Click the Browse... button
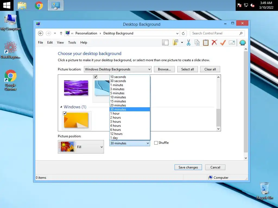Viewport: 278px width, 208px height. tap(164, 69)
